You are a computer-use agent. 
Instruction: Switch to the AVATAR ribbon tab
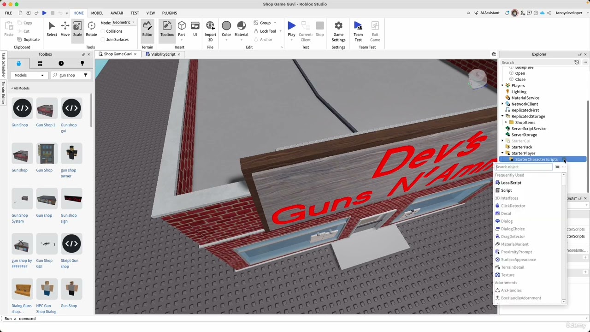click(x=117, y=13)
